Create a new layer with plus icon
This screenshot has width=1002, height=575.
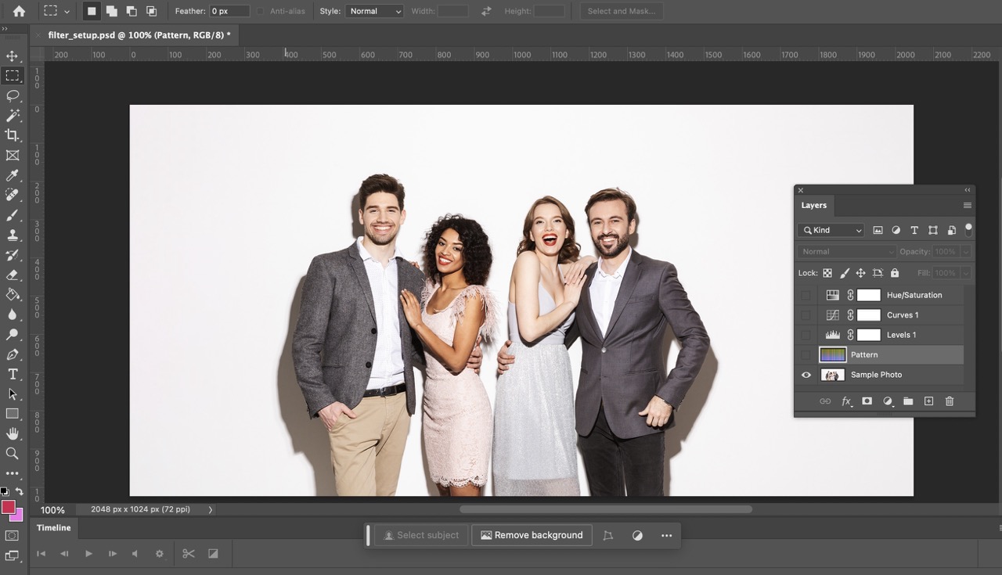click(x=928, y=401)
